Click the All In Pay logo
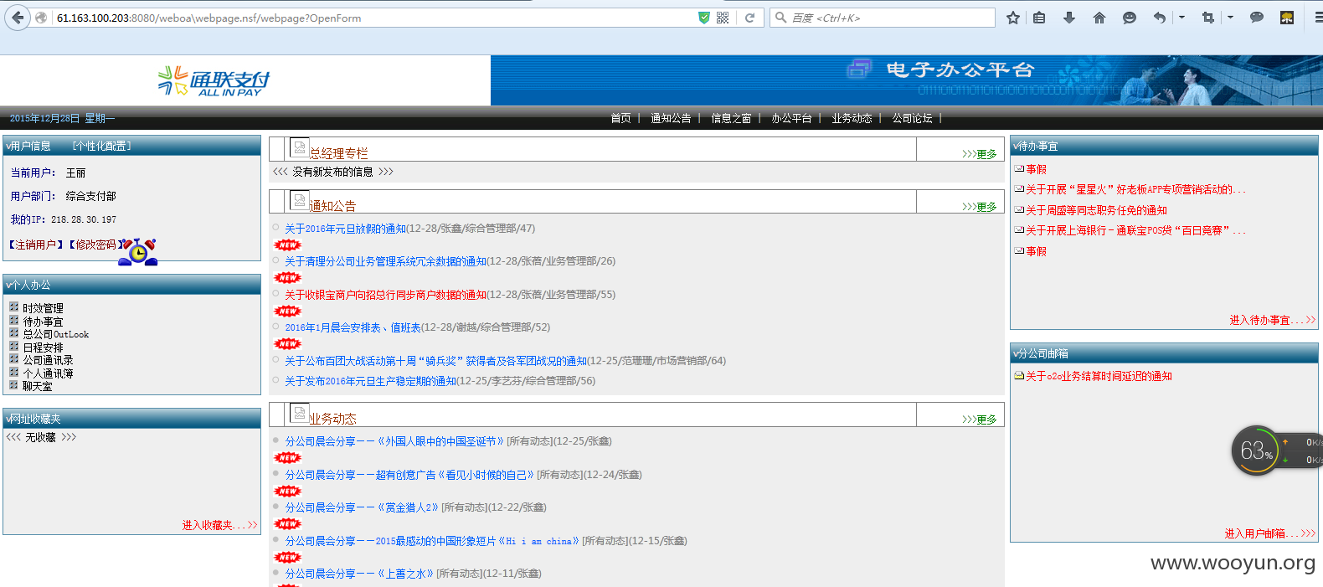The height and width of the screenshot is (587, 1323). pos(214,81)
